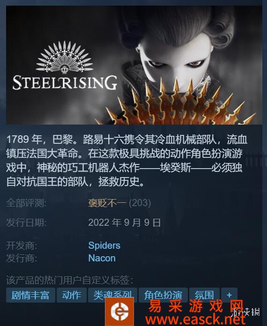Open the Spiders developer link
The height and width of the screenshot is (326, 267).
point(104,245)
